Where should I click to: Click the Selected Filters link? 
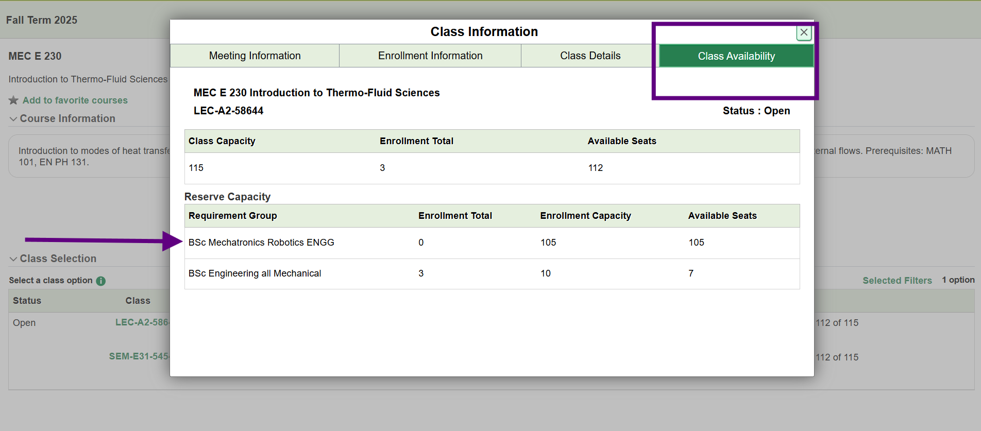click(897, 281)
